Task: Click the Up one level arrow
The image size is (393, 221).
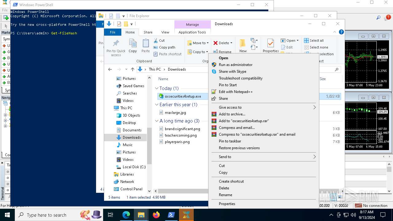Action: click(x=133, y=69)
